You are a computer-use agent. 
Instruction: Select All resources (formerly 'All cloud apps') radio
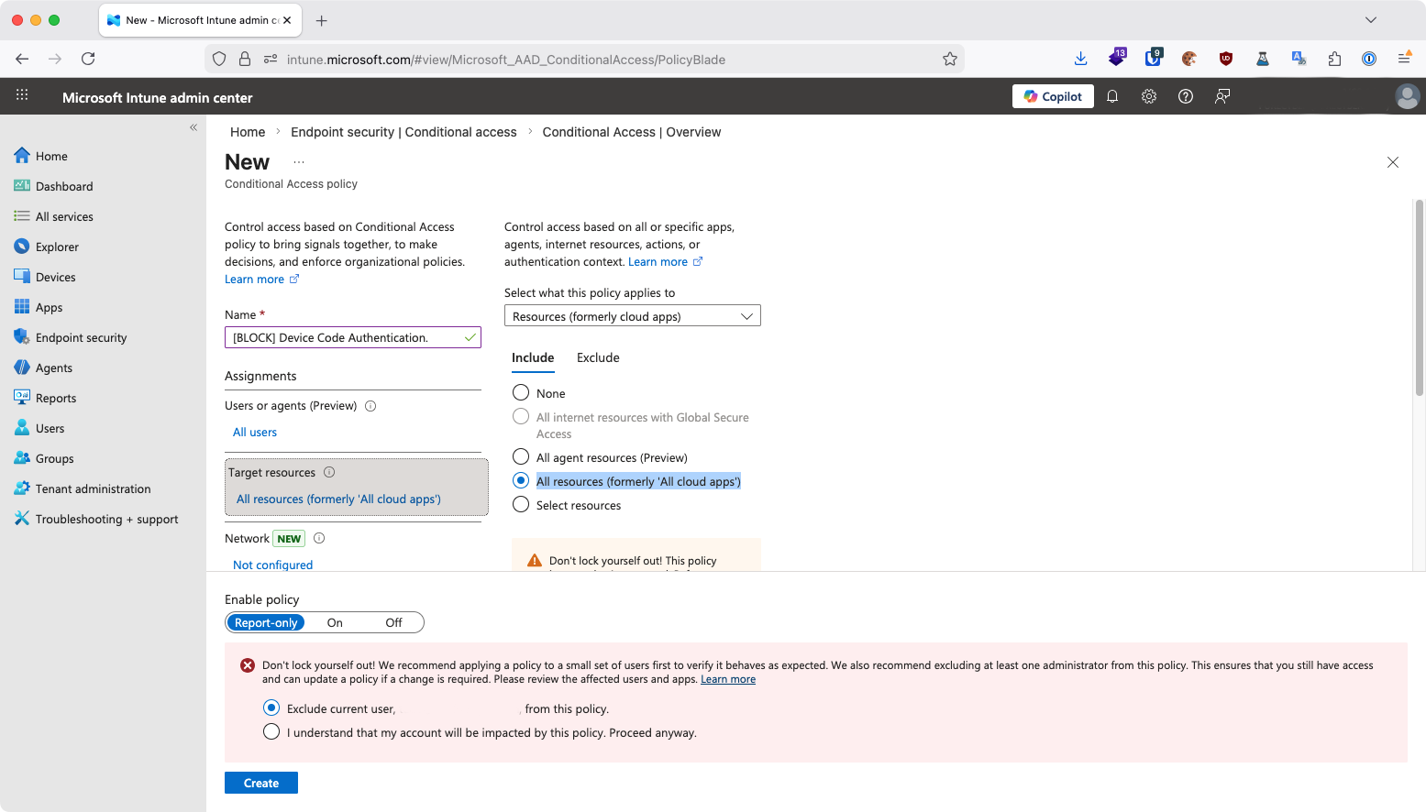click(x=521, y=480)
